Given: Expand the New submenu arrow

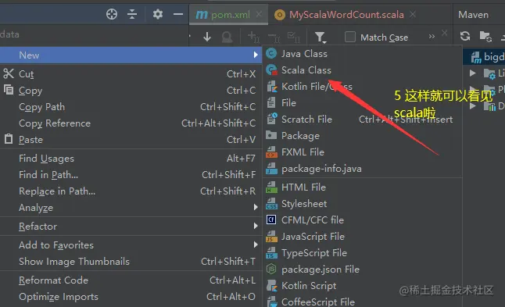Looking at the screenshot, I should click(x=256, y=55).
